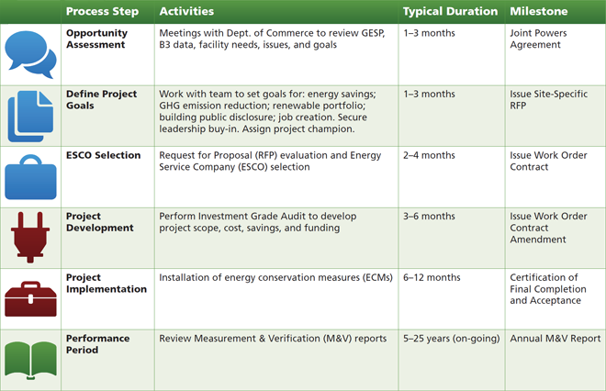
Task: Click the Project Development step name
Action: pos(100,222)
